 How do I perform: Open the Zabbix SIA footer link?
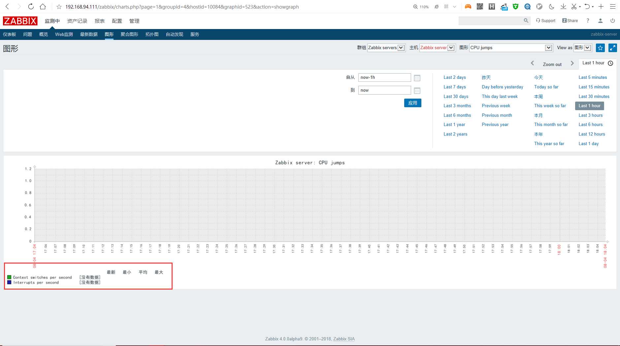pos(344,339)
